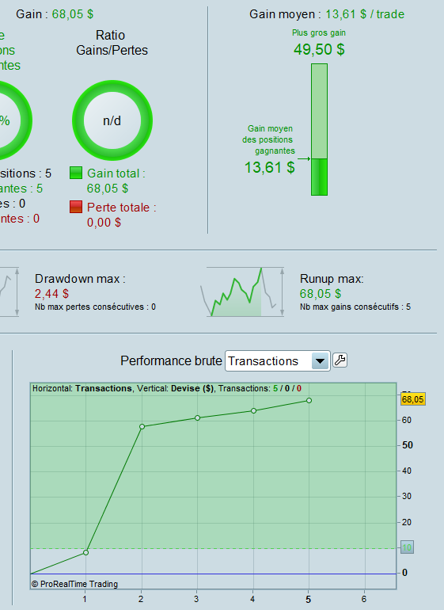
Task: Click the transaction 2 data point
Action: click(x=142, y=427)
